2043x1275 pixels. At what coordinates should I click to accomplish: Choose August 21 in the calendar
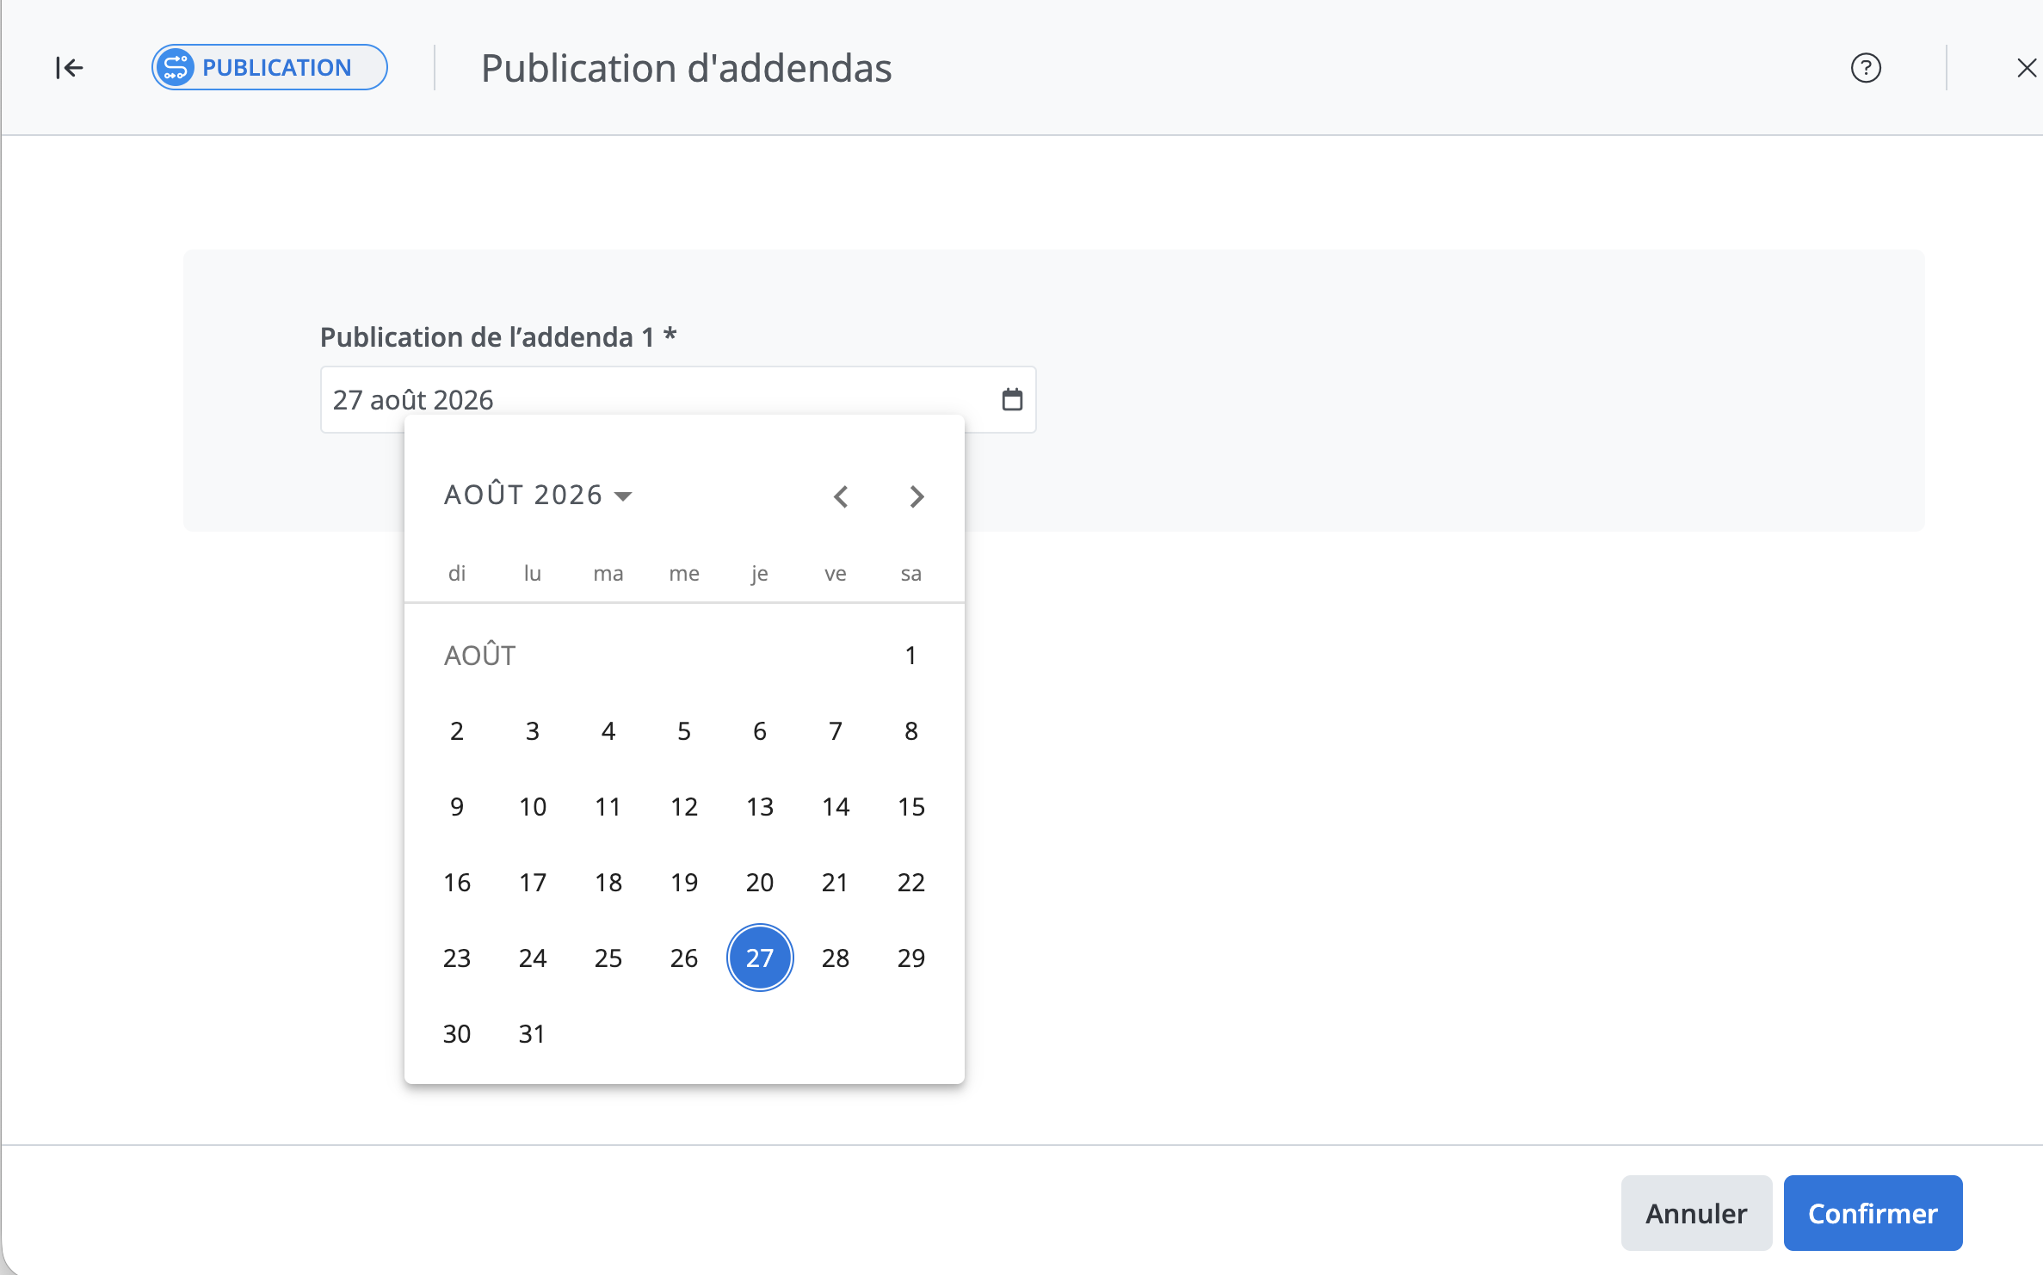click(x=836, y=883)
